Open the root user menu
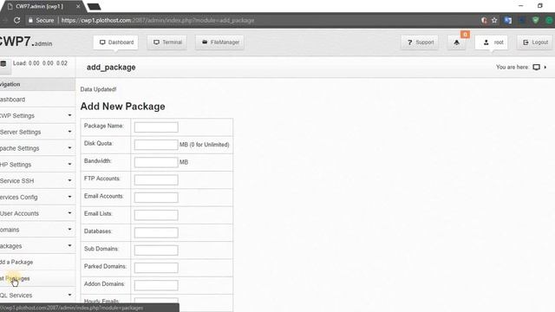555x312 pixels. (492, 42)
